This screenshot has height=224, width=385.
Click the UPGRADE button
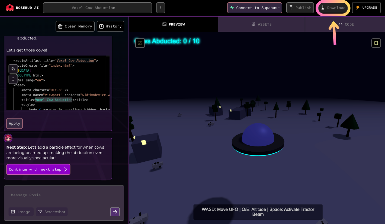(x=366, y=8)
